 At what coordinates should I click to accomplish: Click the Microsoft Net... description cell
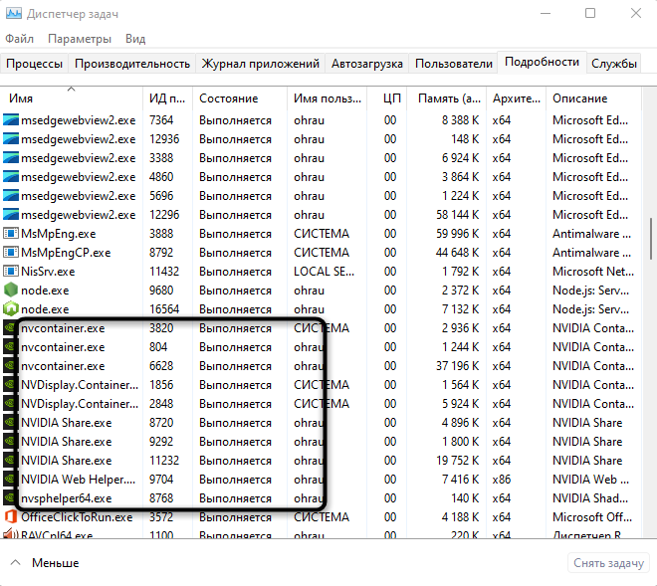(593, 272)
